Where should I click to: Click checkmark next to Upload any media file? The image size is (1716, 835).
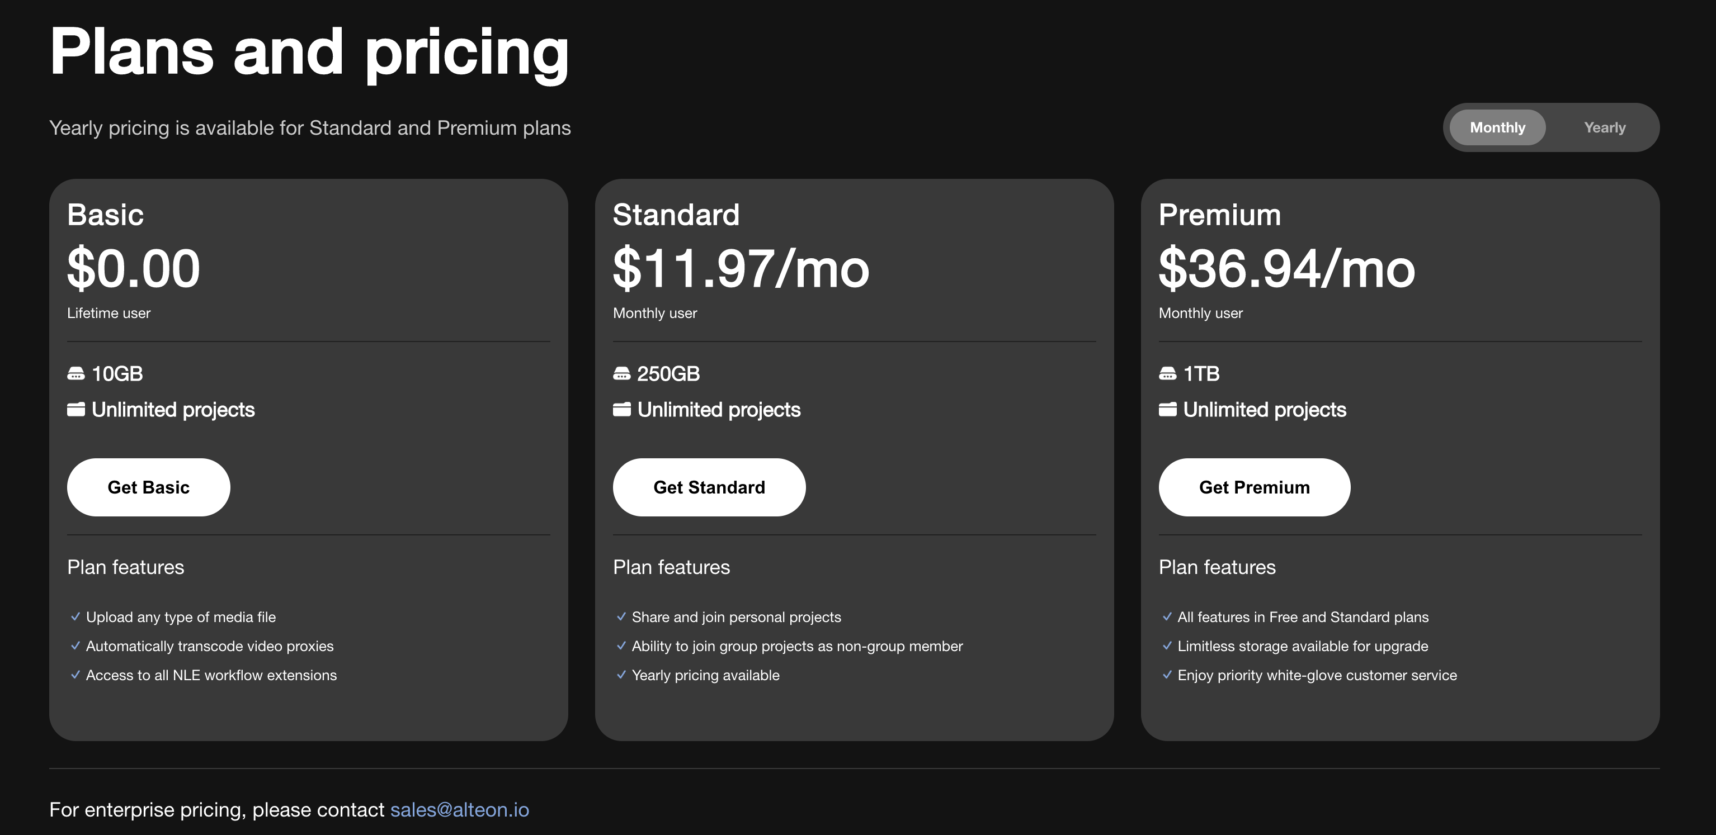point(76,617)
